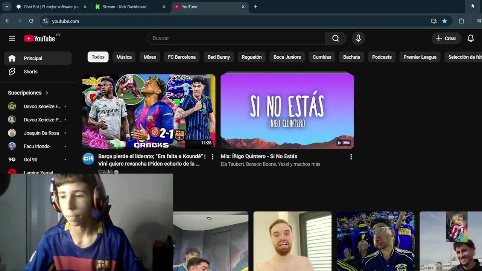Click the install app icon in address bar
This screenshot has width=482, height=271.
(x=434, y=21)
